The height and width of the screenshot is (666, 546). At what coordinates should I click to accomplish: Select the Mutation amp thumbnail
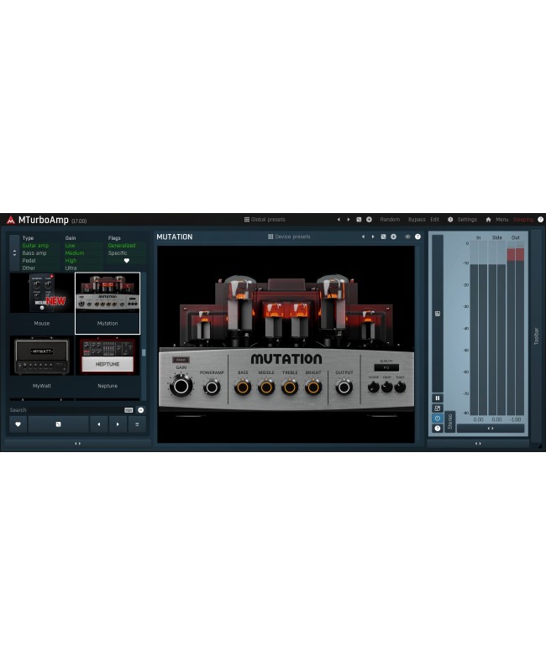(x=108, y=303)
